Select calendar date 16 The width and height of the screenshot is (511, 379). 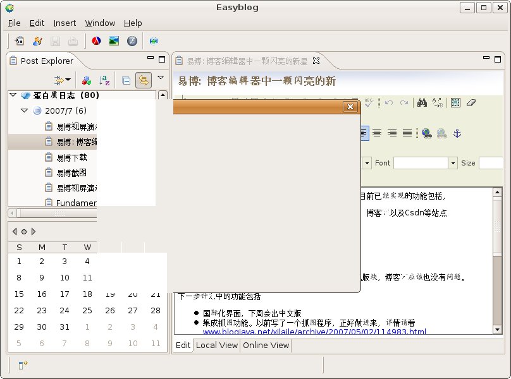(42, 294)
